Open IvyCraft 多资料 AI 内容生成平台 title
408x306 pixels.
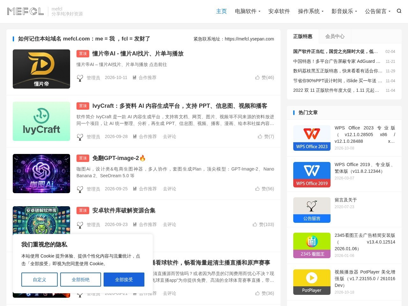[x=180, y=106]
